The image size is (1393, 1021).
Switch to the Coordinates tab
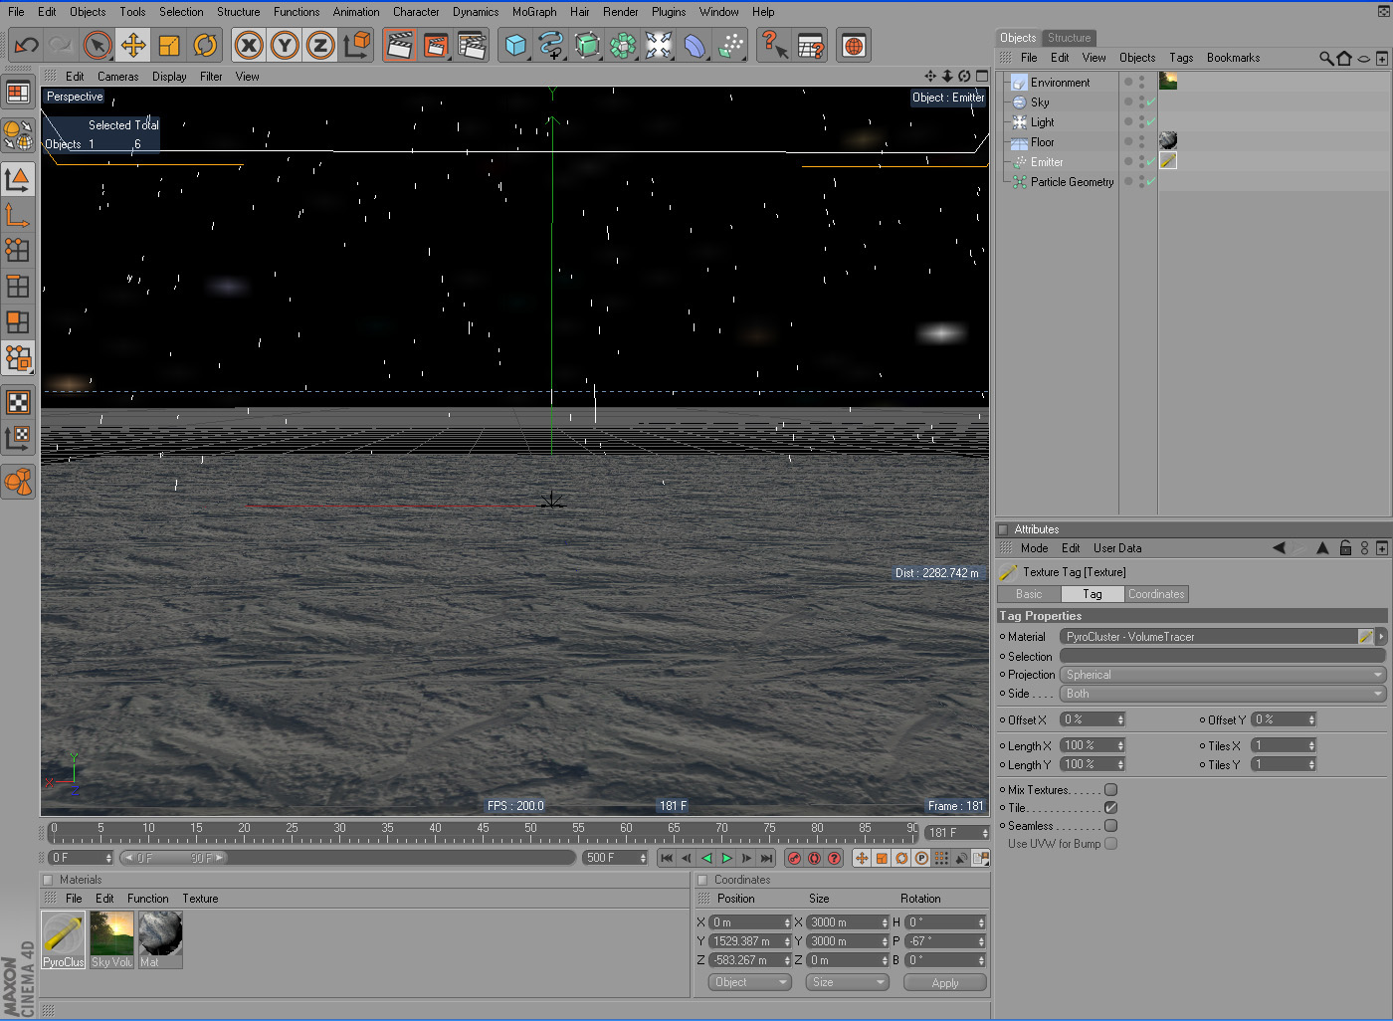click(1156, 594)
